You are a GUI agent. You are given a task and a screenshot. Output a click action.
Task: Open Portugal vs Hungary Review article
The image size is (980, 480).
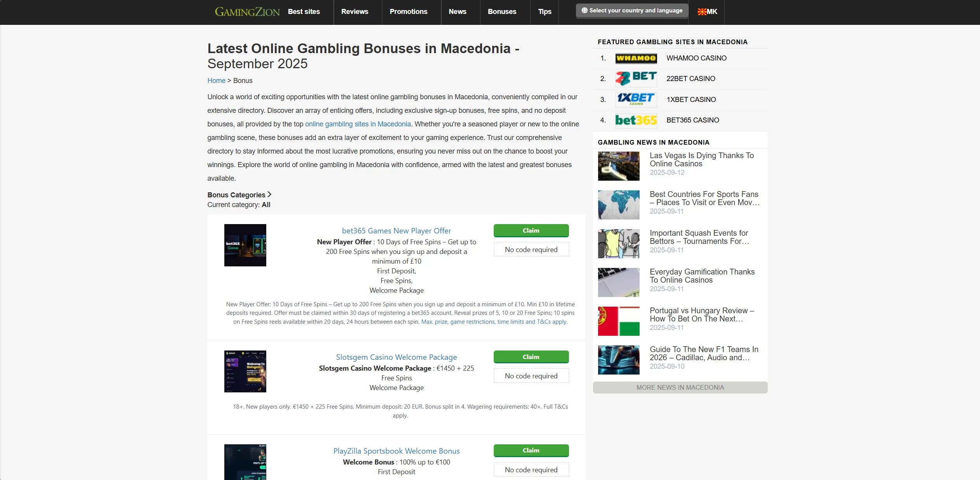(x=702, y=315)
